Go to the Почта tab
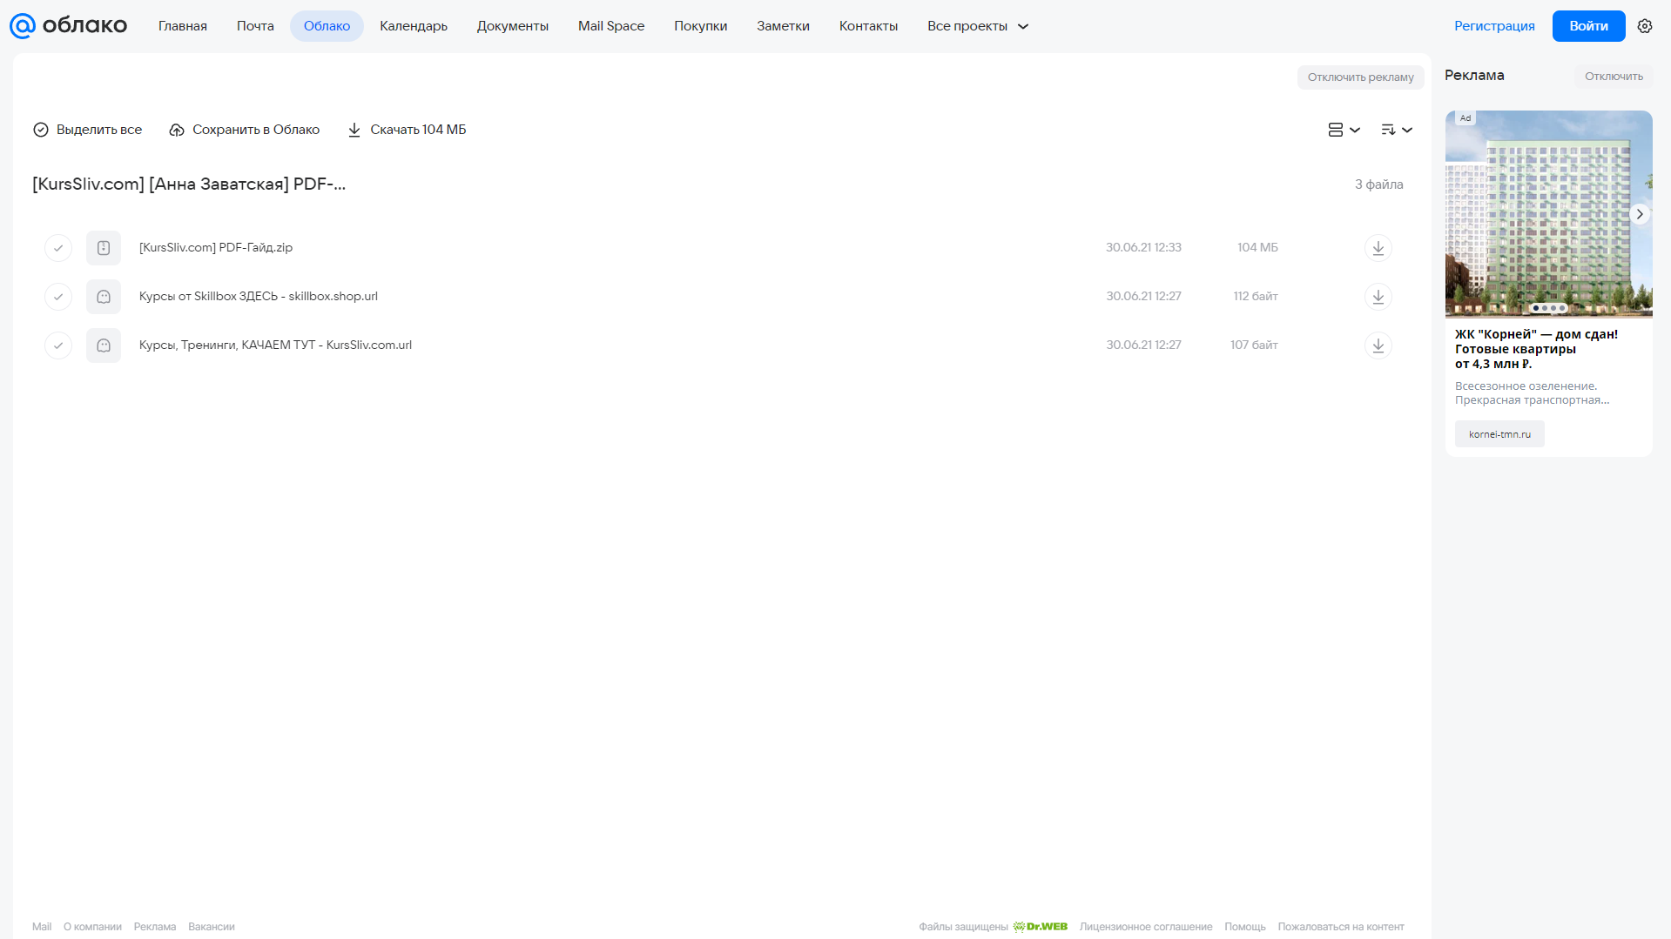Image resolution: width=1671 pixels, height=939 pixels. [x=255, y=26]
